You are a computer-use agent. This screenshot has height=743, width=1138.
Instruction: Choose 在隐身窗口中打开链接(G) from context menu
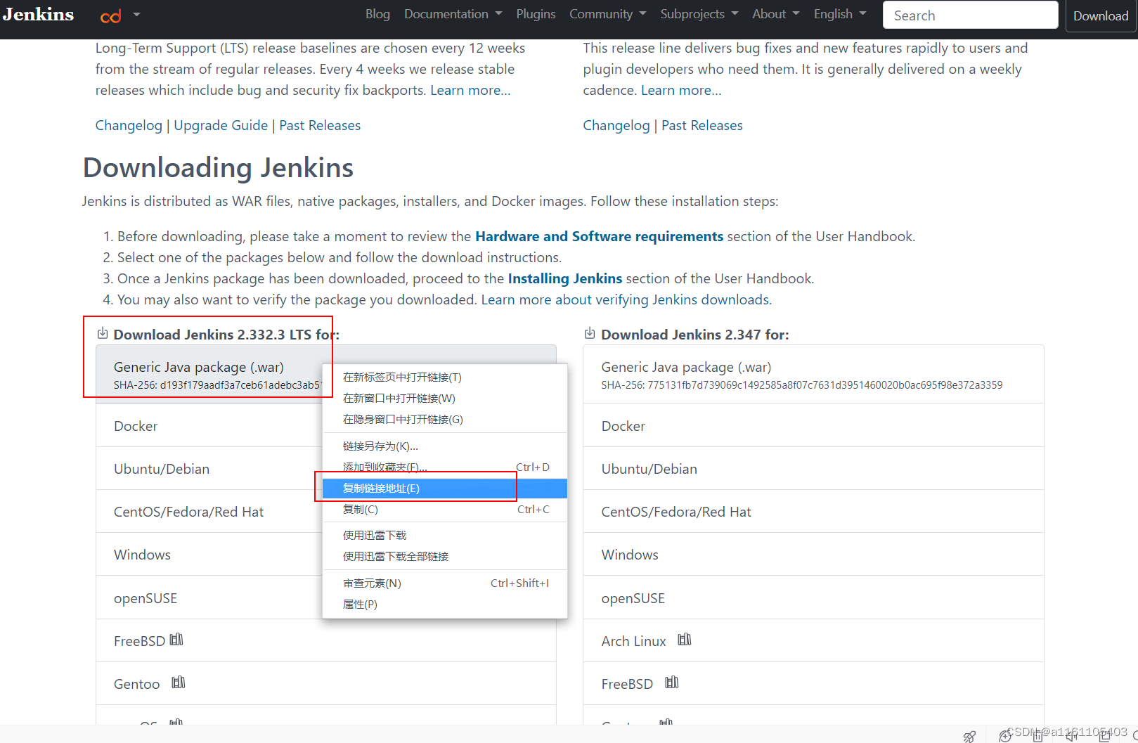pyautogui.click(x=445, y=419)
